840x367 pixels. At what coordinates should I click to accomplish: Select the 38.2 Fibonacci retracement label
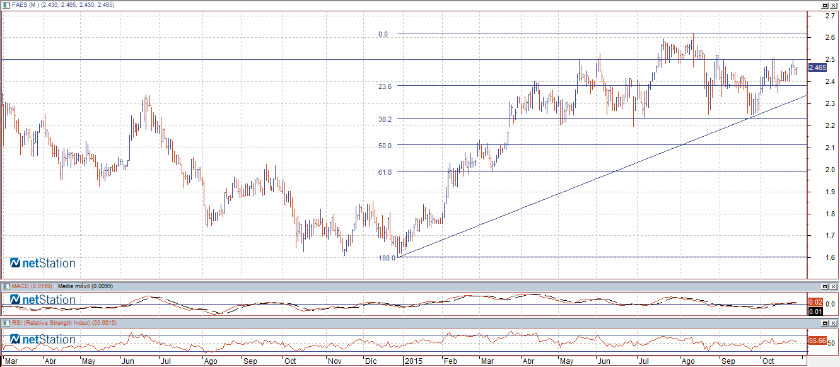click(385, 119)
